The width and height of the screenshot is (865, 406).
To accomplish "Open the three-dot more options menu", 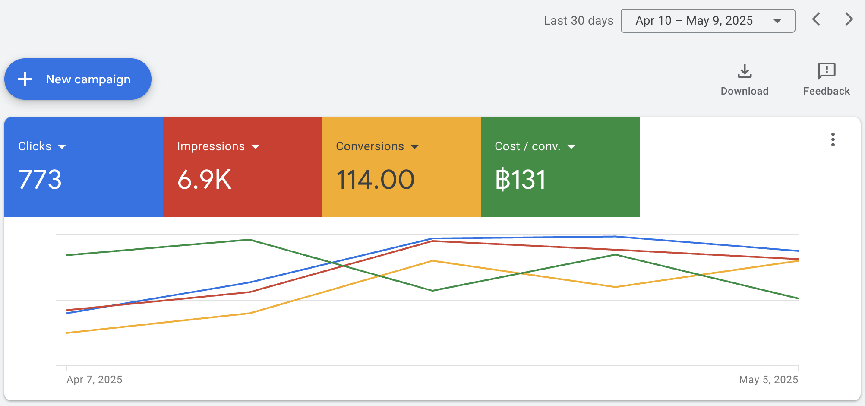I will [833, 140].
